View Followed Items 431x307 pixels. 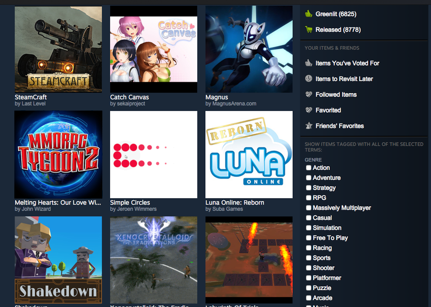[336, 94]
